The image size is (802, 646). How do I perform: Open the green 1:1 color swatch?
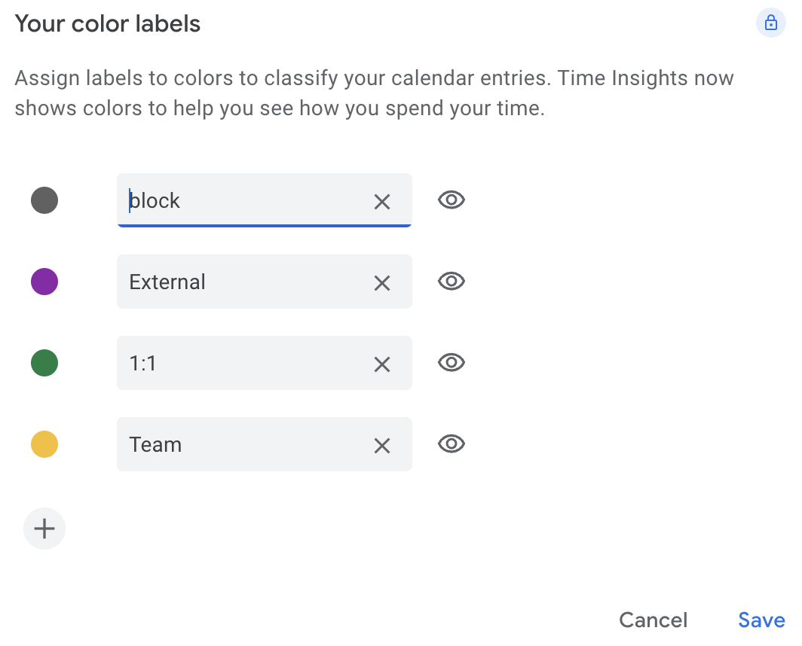(44, 363)
